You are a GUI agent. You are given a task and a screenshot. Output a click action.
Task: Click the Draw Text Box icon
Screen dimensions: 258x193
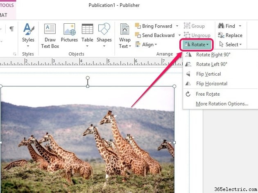(50, 29)
